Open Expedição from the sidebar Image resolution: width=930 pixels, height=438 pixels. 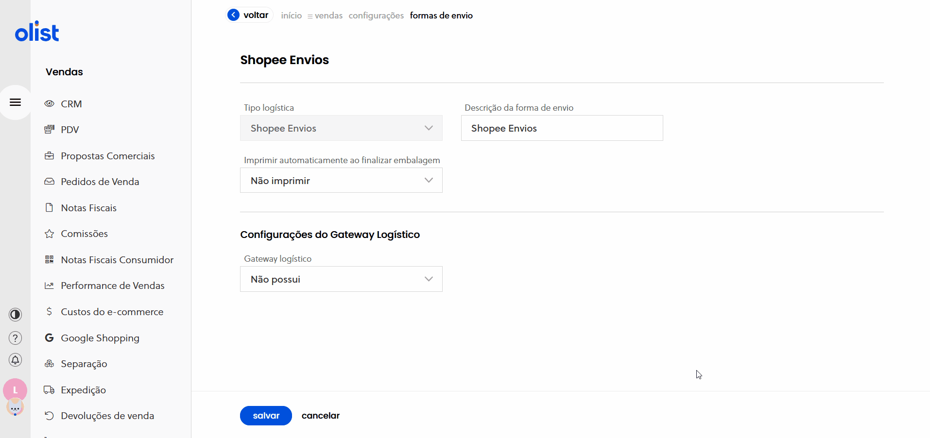[83, 390]
